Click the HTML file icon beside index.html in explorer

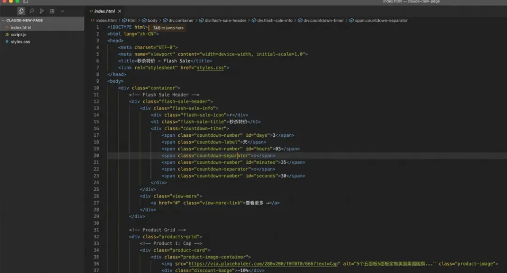pos(7,28)
